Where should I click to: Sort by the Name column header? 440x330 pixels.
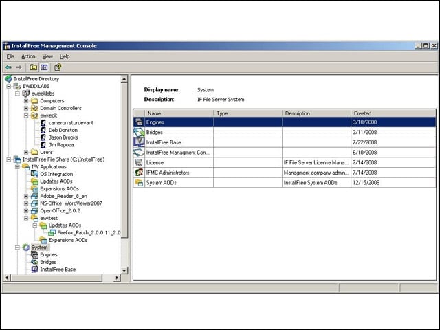pos(179,113)
